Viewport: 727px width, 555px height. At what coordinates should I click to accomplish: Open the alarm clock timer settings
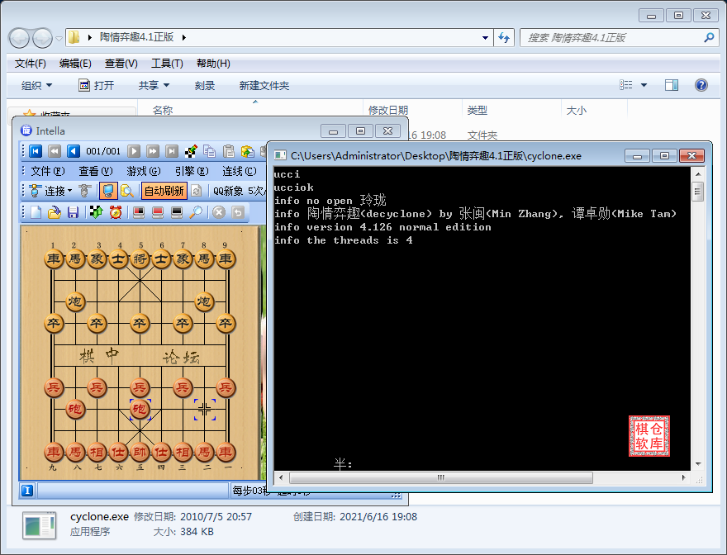pyautogui.click(x=116, y=212)
